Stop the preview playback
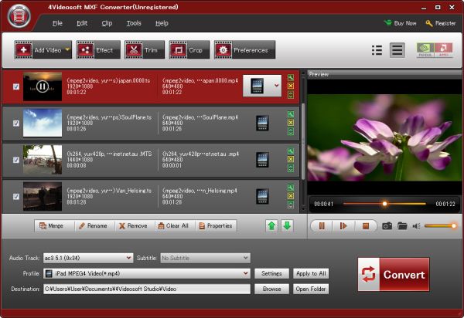 coord(366,226)
